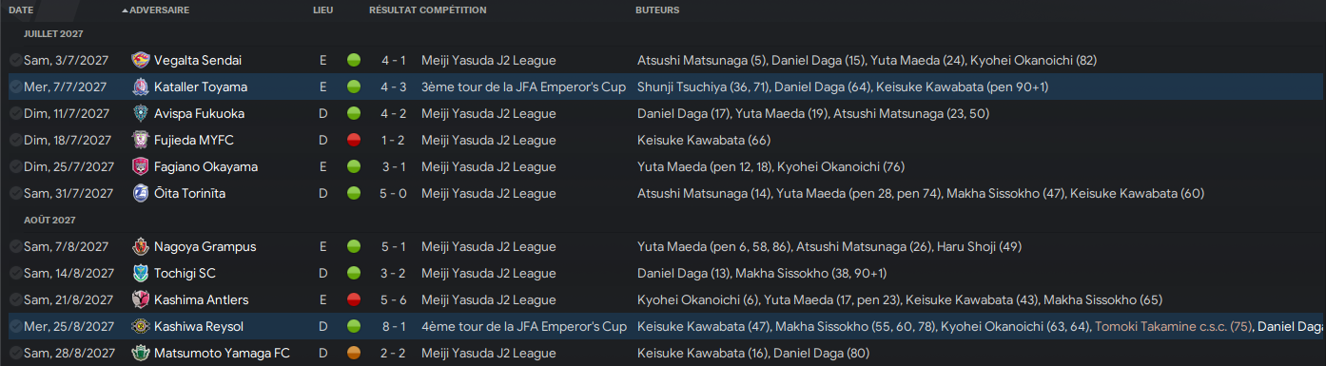Open the 4ème tour JFA Emperor's Cup competition
Screen dimensions: 1326x366
click(x=523, y=326)
